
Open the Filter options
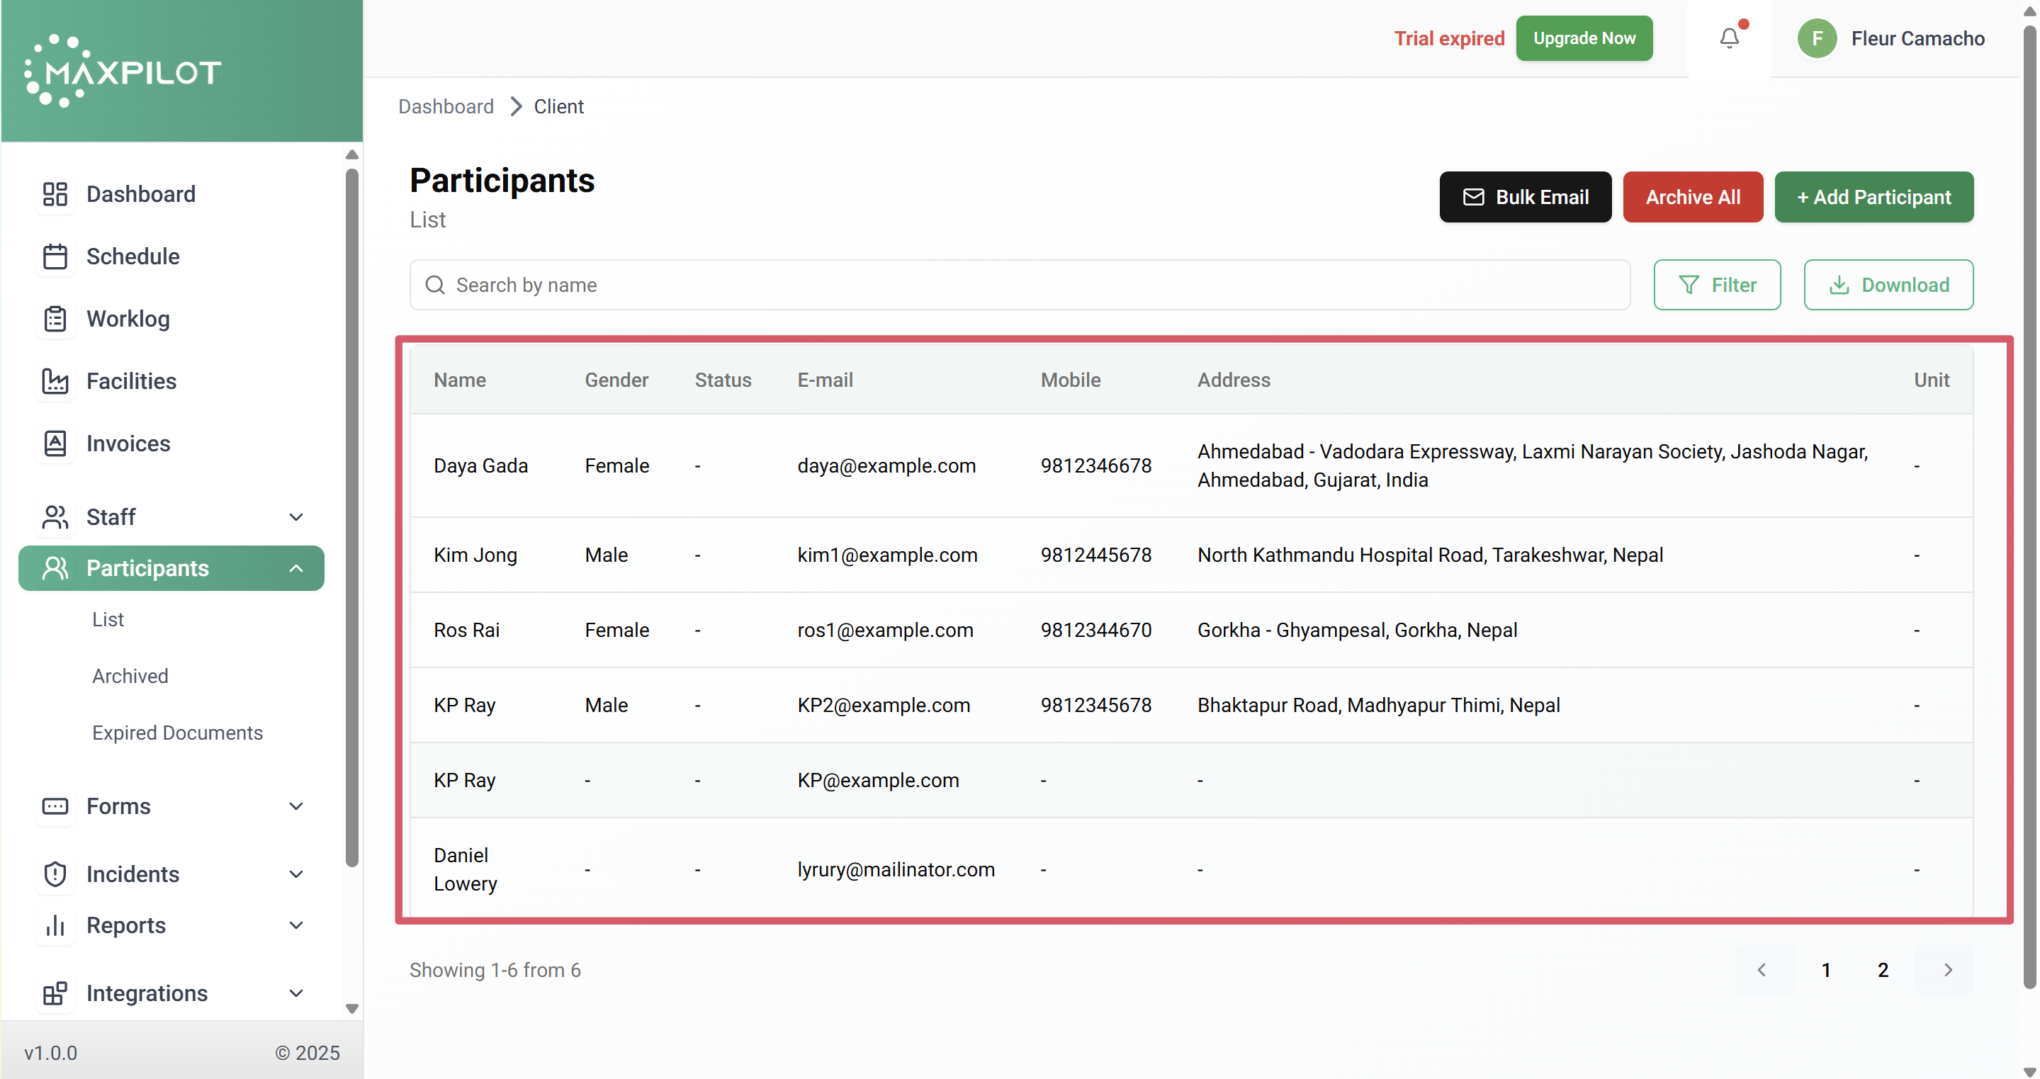[1716, 285]
